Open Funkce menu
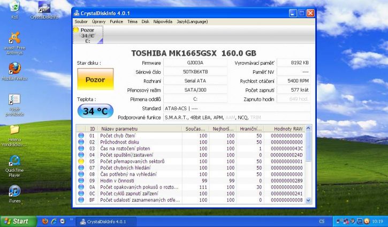388x227 pixels. coord(116,21)
